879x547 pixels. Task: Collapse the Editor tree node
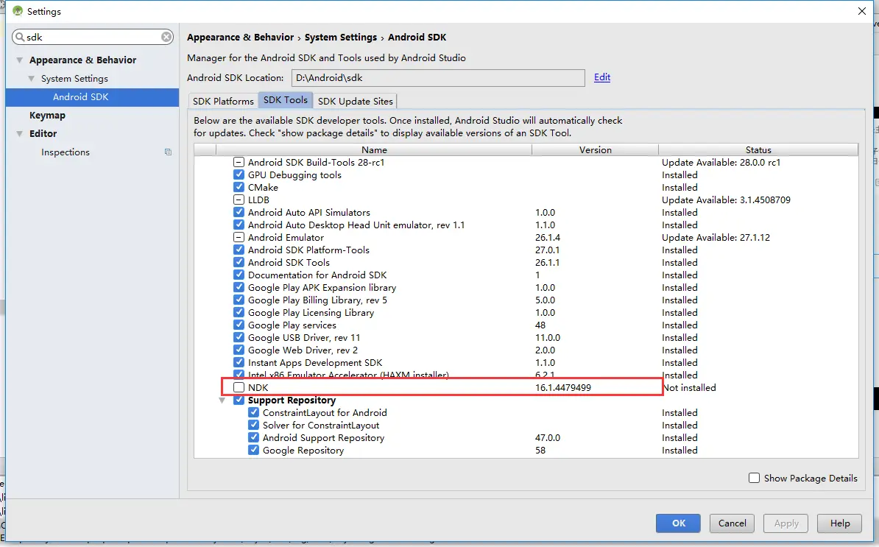pyautogui.click(x=20, y=134)
